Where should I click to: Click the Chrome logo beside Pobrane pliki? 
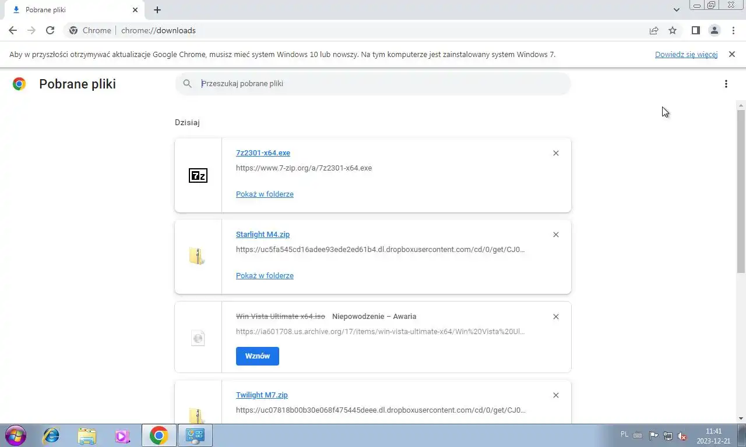19,84
